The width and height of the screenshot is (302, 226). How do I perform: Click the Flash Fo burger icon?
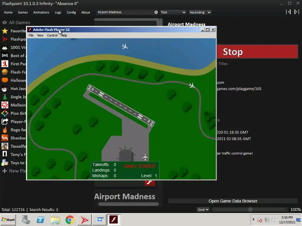pyautogui.click(x=5, y=72)
